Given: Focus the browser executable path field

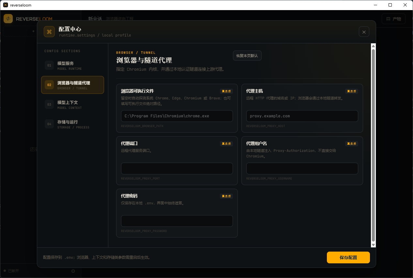Looking at the screenshot, I should point(177,116).
